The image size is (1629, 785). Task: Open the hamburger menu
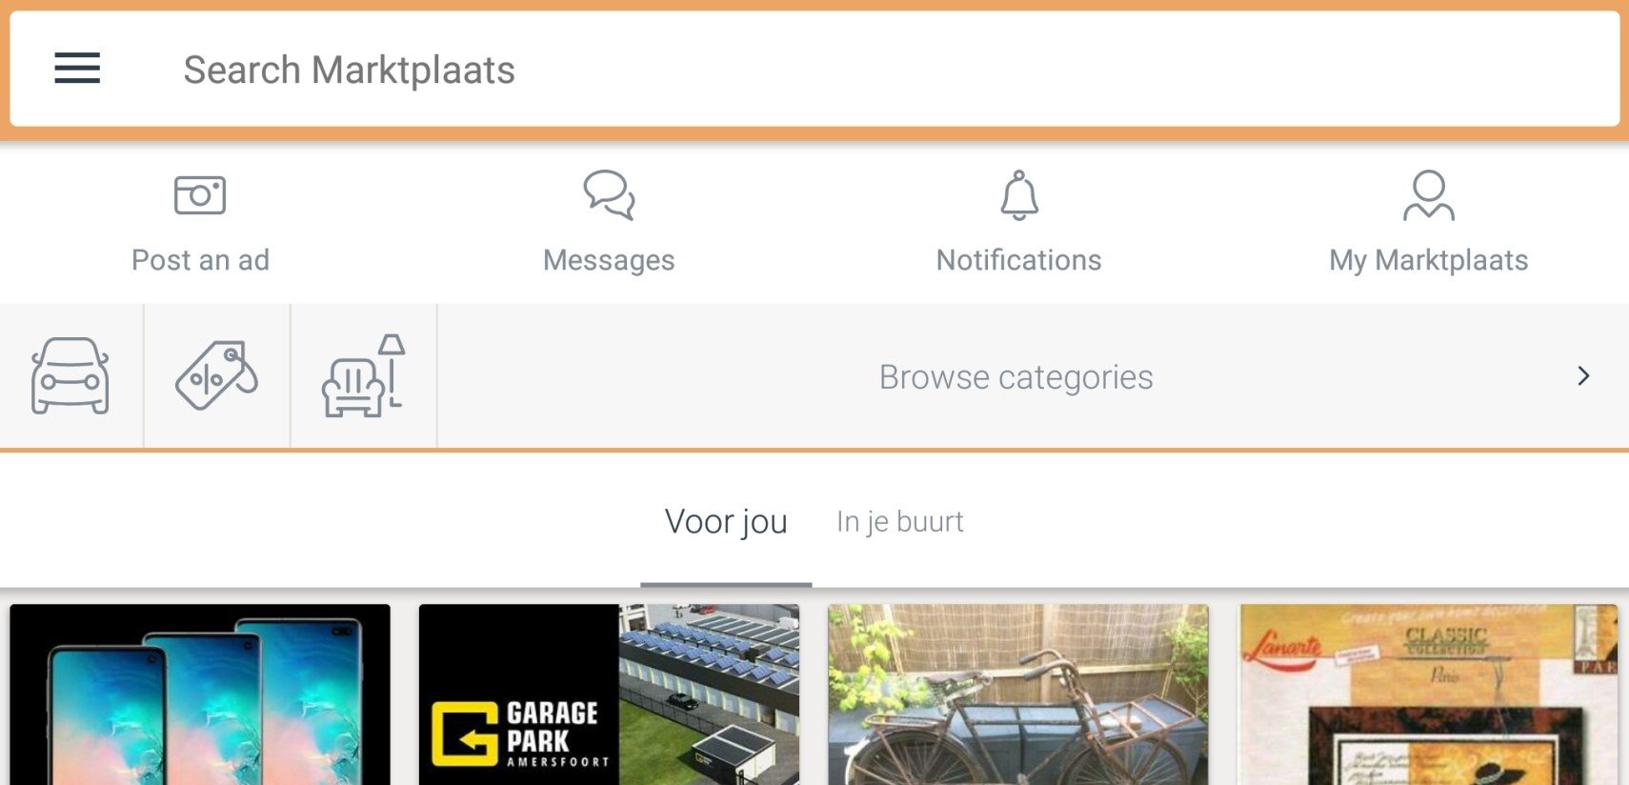(77, 69)
